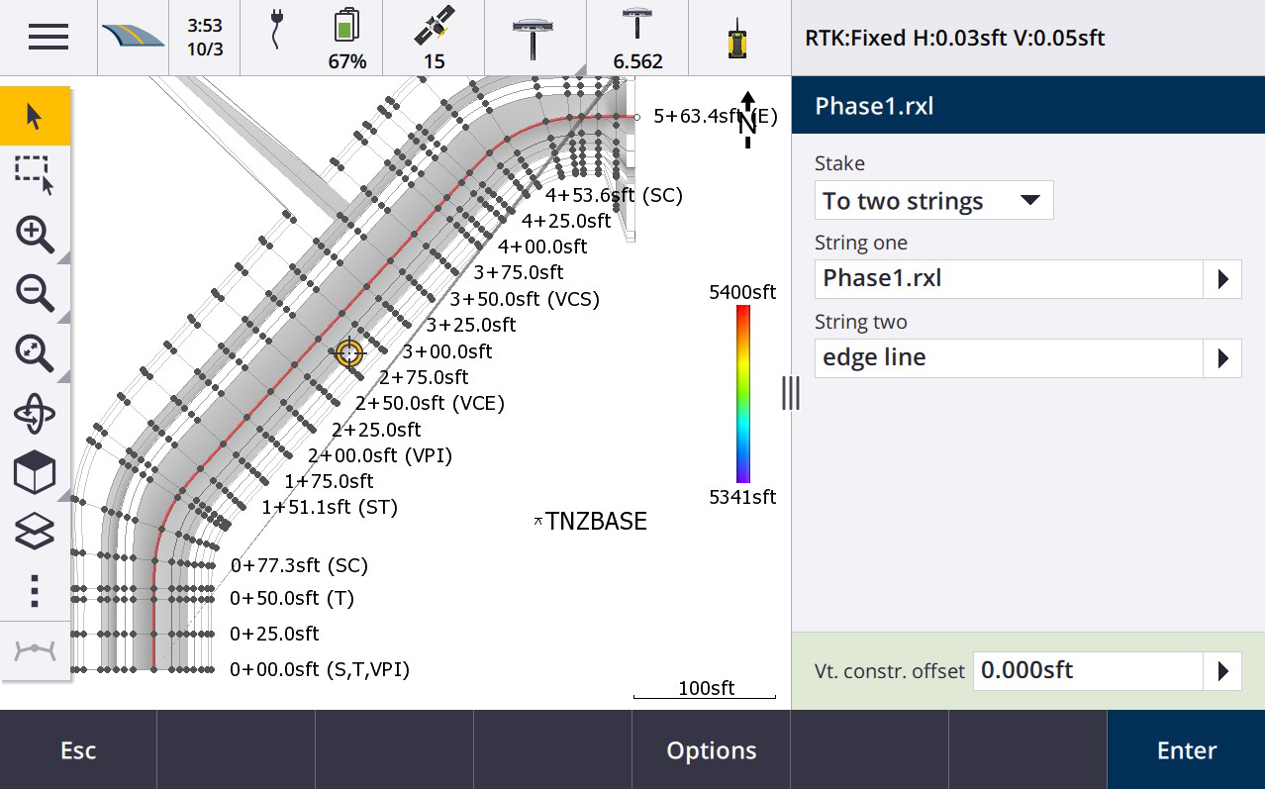Click the zoom out magnifier
The image size is (1265, 789).
35,293
